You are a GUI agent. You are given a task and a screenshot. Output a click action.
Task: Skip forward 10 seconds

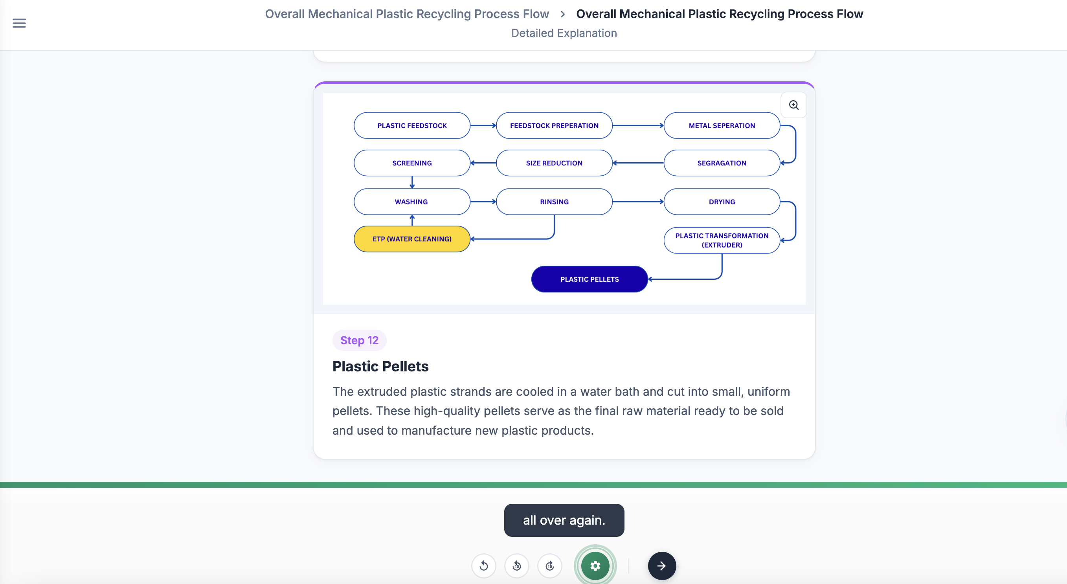pos(550,566)
